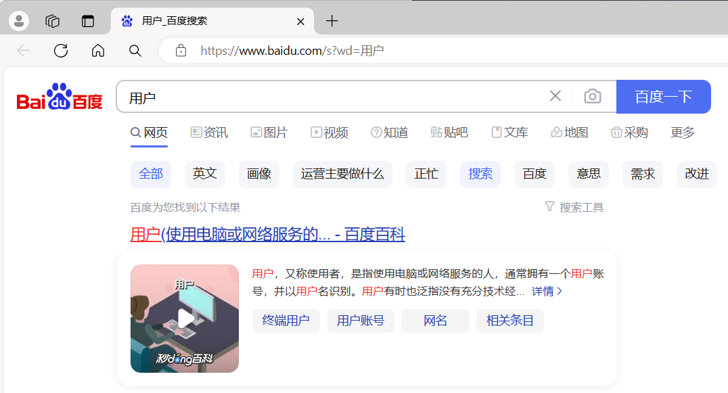Click the 终端用户 related tag

[x=286, y=321]
